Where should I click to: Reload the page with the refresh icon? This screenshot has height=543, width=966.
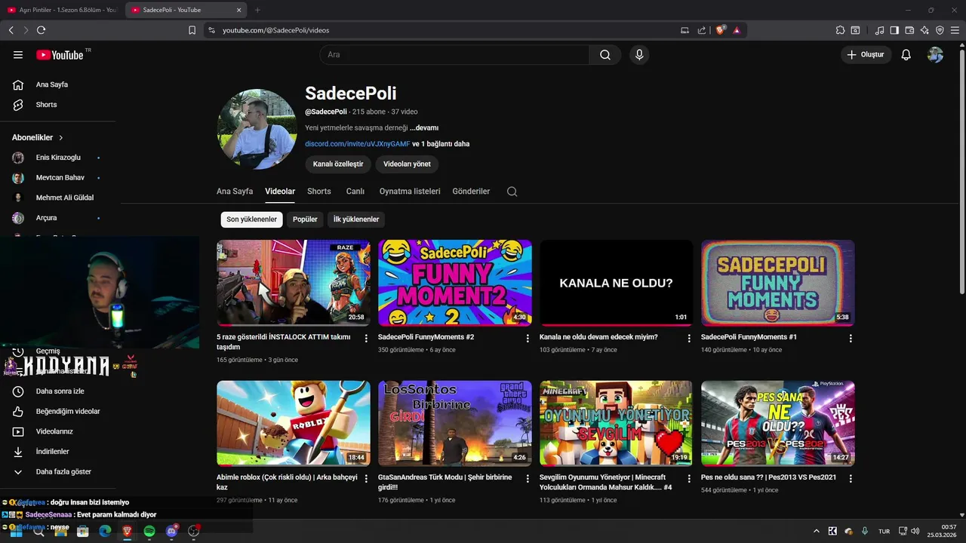tap(41, 30)
